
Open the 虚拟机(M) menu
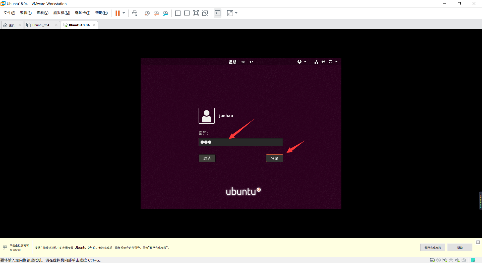[62, 13]
